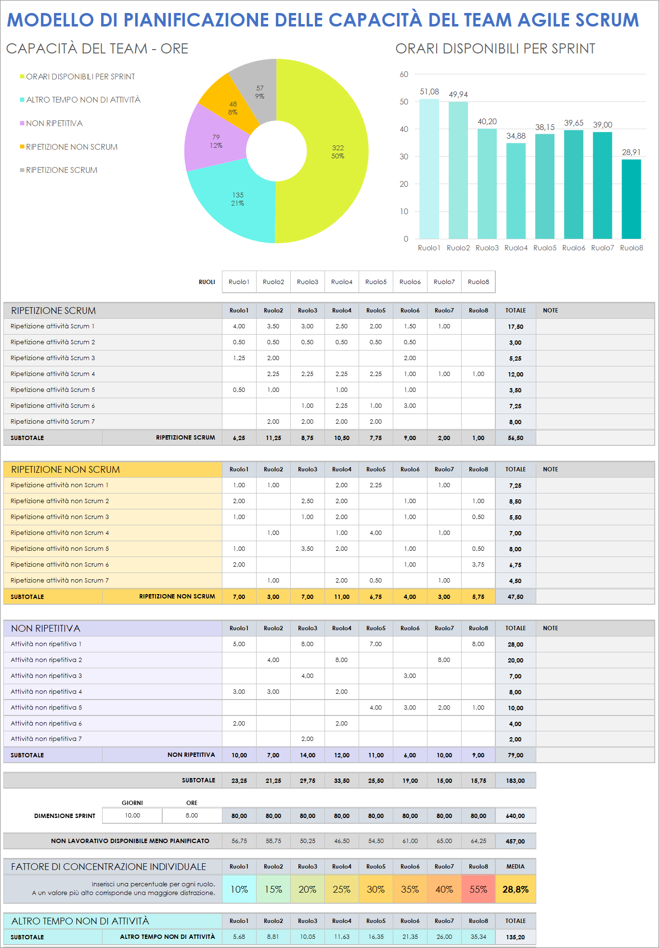This screenshot has width=659, height=948.
Task: Select legend entry RIPETIZIONE NON SCRUM
Action: 72,147
